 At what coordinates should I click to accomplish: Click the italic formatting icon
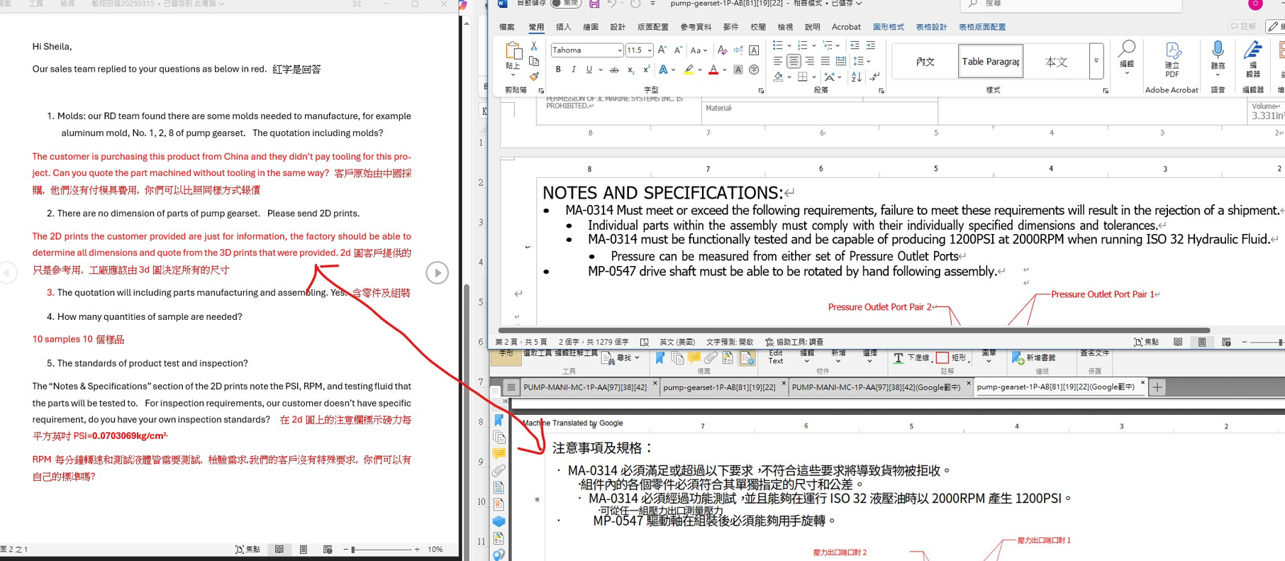(574, 70)
